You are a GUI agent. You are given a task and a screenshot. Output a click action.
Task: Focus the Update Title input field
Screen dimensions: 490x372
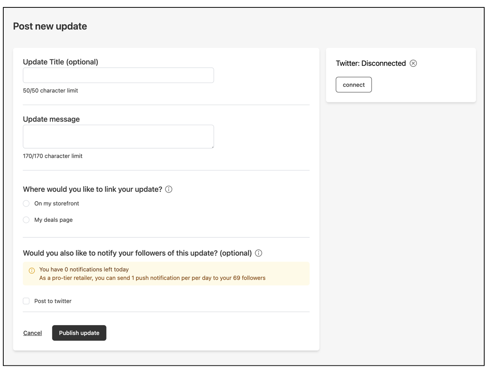click(x=118, y=75)
